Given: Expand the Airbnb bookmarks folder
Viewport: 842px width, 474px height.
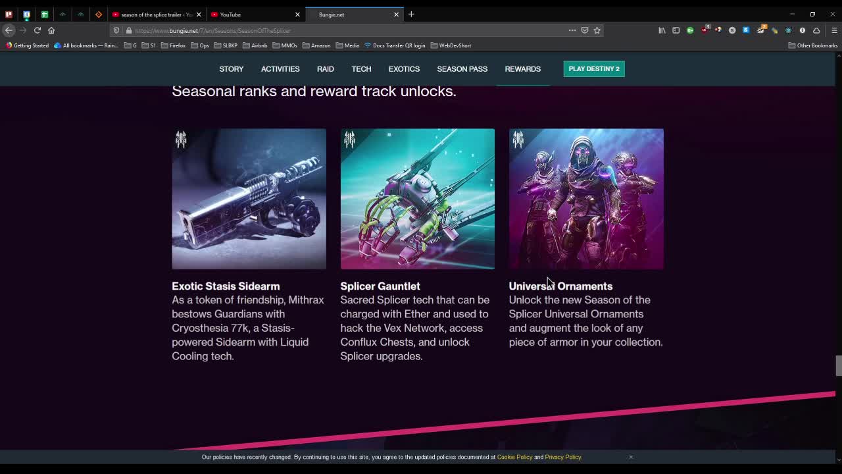Looking at the screenshot, I should pos(255,45).
